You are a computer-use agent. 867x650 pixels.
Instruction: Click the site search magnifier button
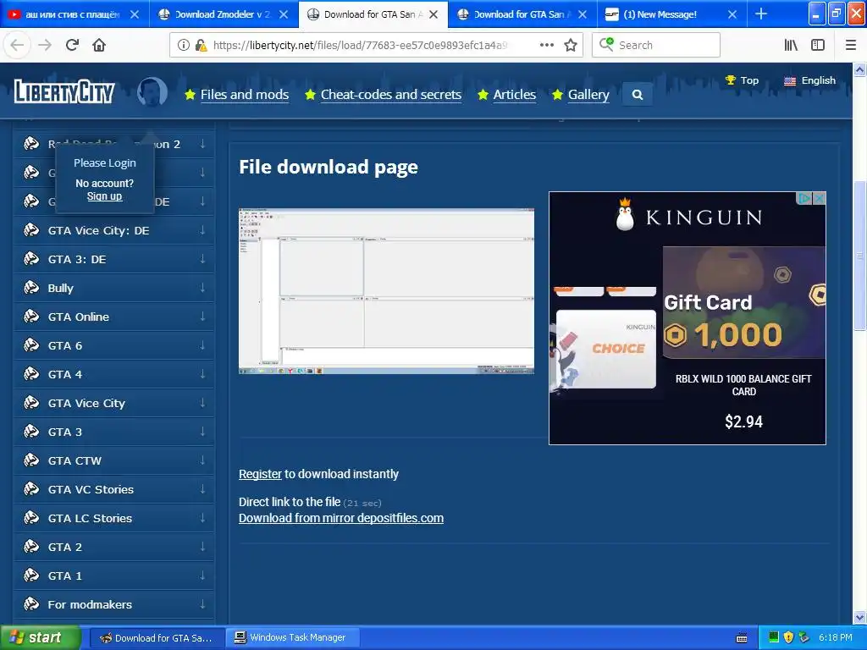tap(637, 95)
